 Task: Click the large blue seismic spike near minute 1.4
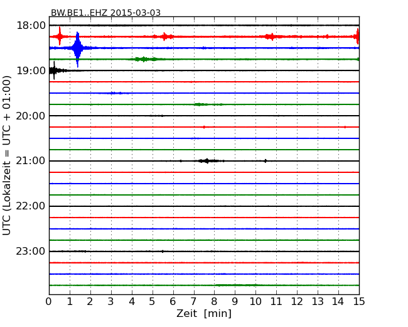click(77, 48)
